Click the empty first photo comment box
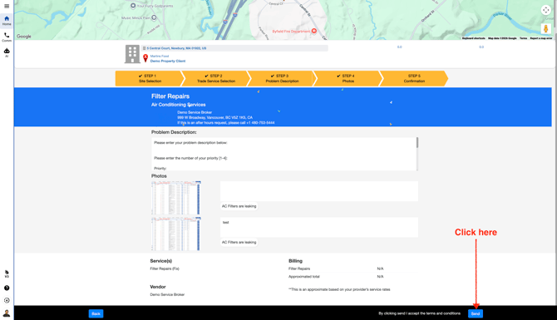557x320 pixels. [x=319, y=191]
